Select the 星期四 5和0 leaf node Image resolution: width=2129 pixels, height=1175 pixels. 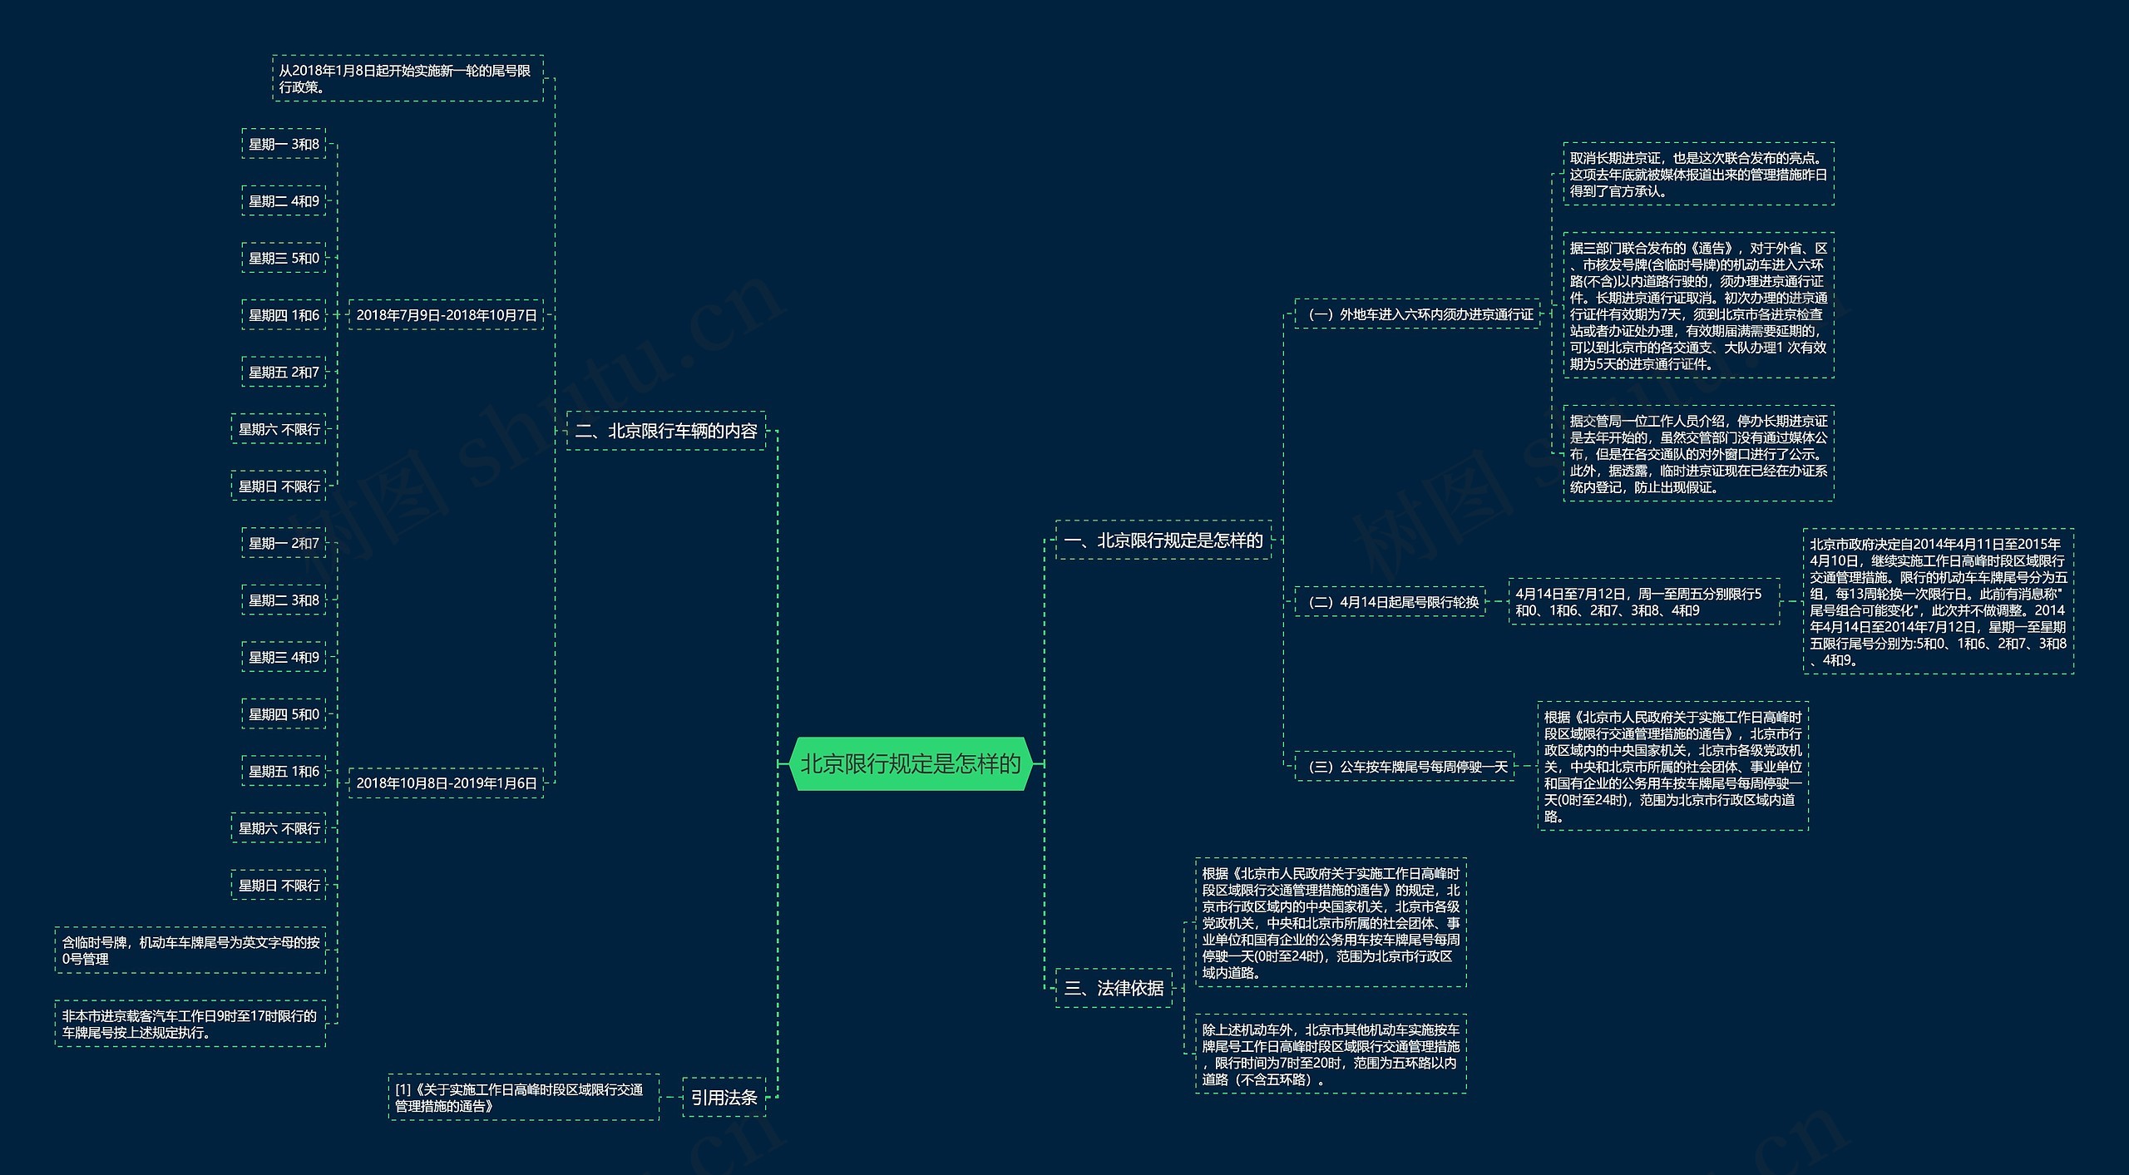[284, 714]
